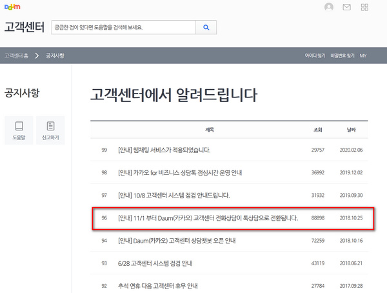Click view count 72259
The width and height of the screenshot is (387, 293).
pos(317,240)
